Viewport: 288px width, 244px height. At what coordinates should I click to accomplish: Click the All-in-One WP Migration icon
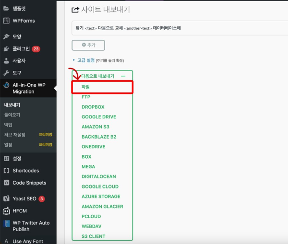click(6, 85)
